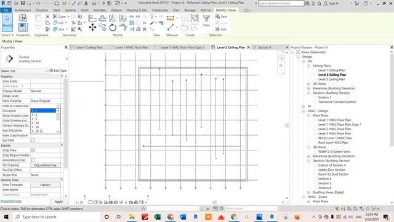394x222 pixels.
Task: Click the View Template None button
Action: click(x=46, y=185)
